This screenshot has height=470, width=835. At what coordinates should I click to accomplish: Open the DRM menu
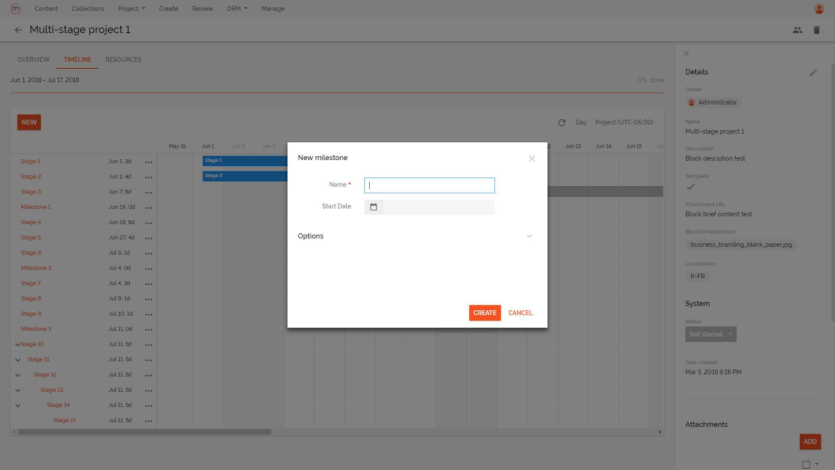pos(237,8)
